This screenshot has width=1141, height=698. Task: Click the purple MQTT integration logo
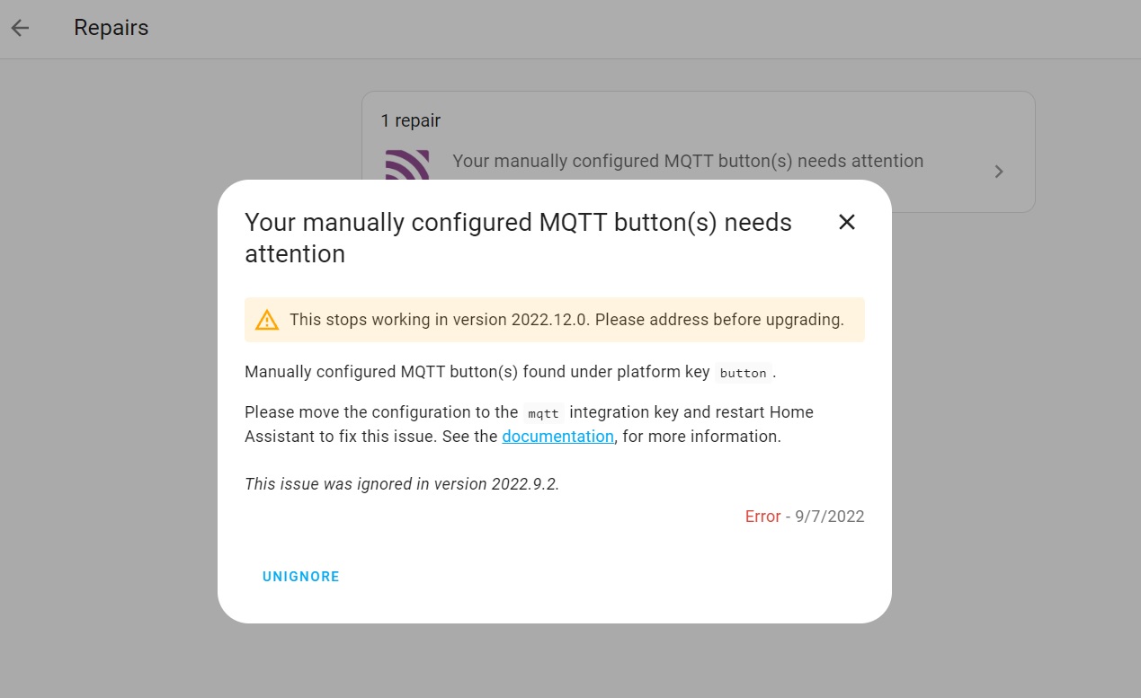406,165
